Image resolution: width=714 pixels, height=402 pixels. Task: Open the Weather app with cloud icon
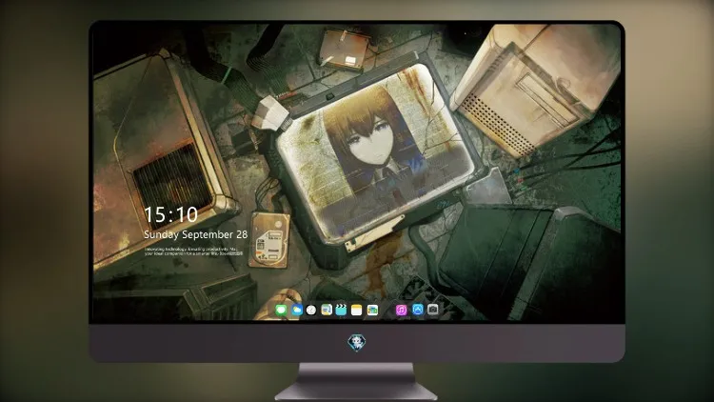coord(296,311)
